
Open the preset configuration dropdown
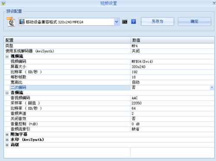tap(116, 22)
